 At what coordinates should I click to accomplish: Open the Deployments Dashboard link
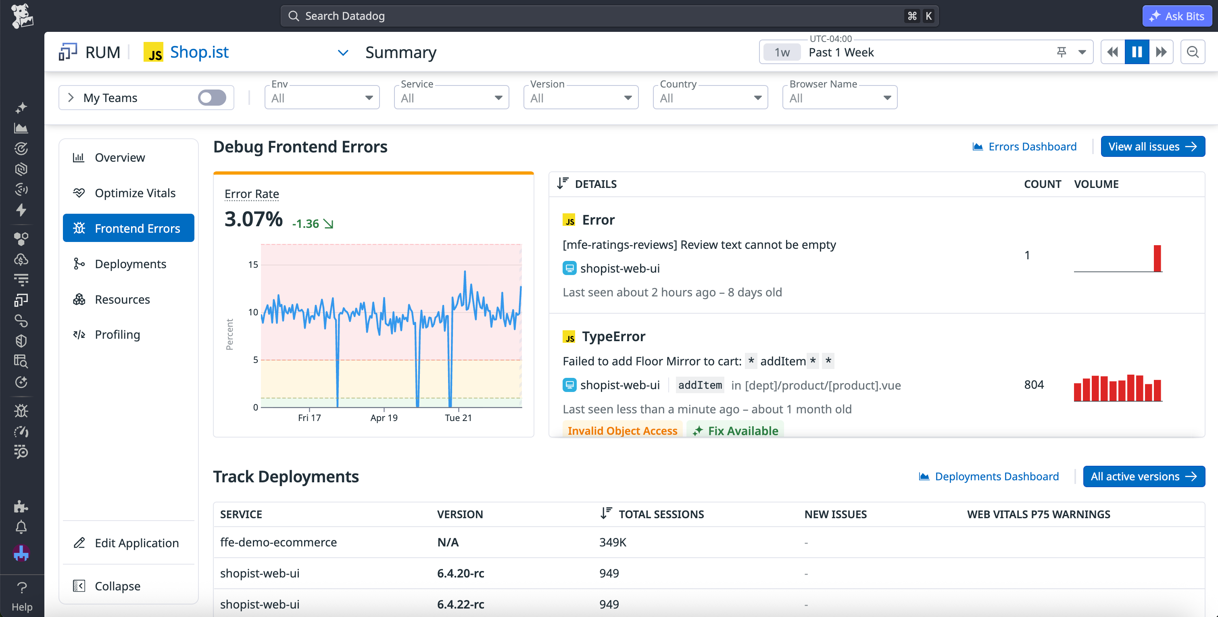989,477
